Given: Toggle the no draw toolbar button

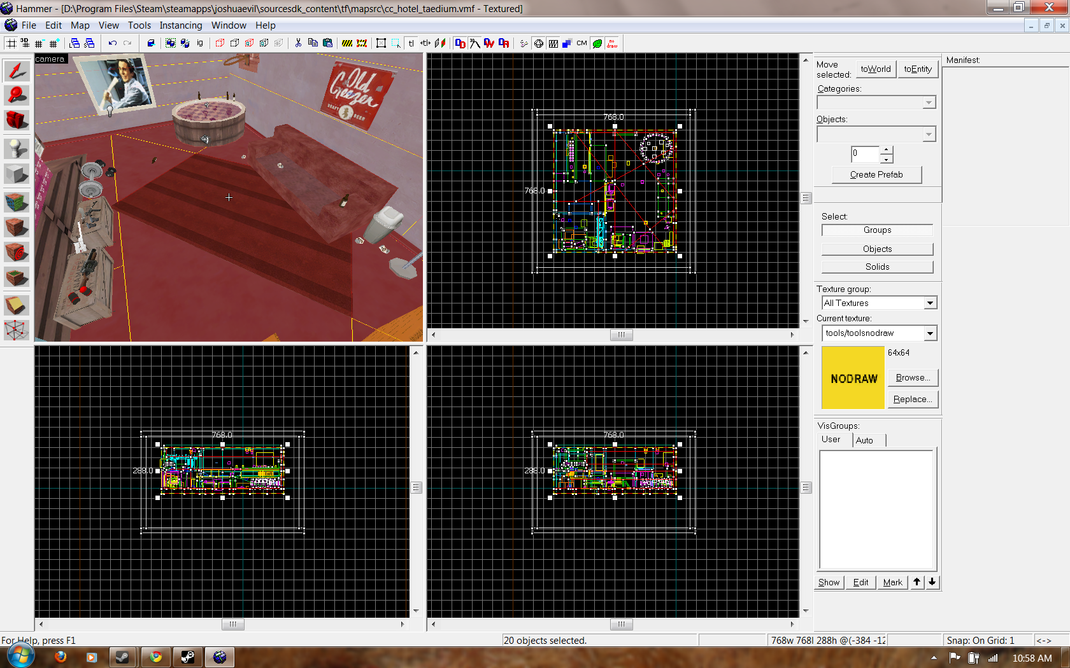Looking at the screenshot, I should pyautogui.click(x=612, y=43).
